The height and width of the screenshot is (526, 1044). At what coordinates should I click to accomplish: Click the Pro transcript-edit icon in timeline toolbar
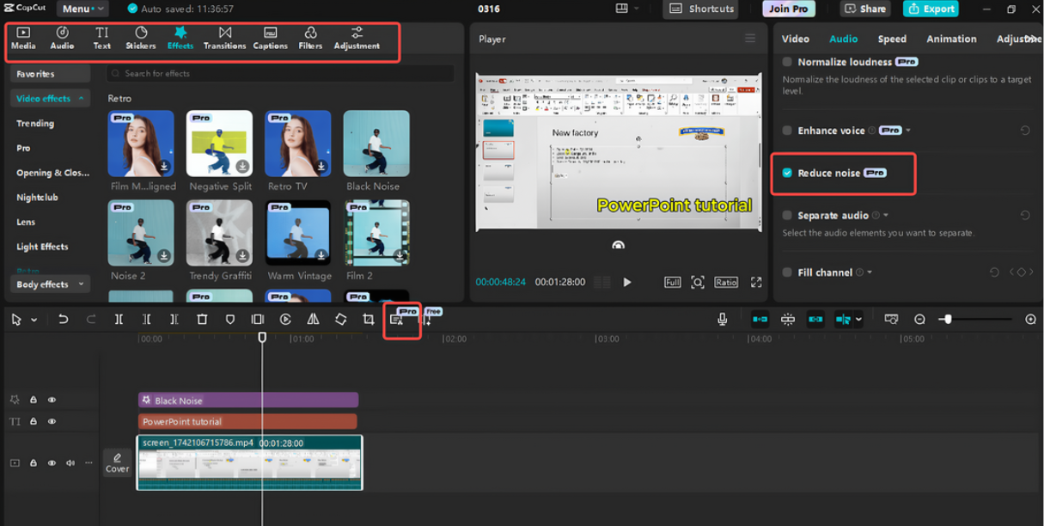(x=396, y=320)
